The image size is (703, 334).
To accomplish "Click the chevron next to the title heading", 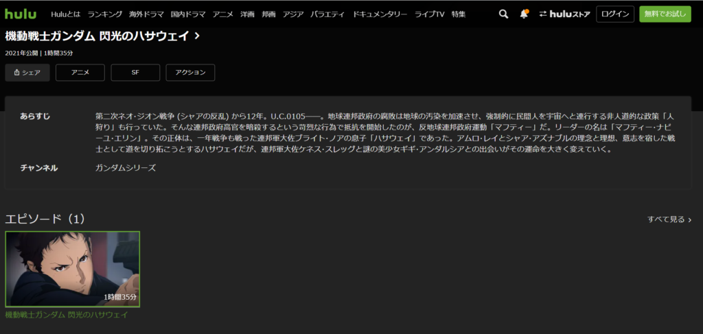I will pos(197,36).
